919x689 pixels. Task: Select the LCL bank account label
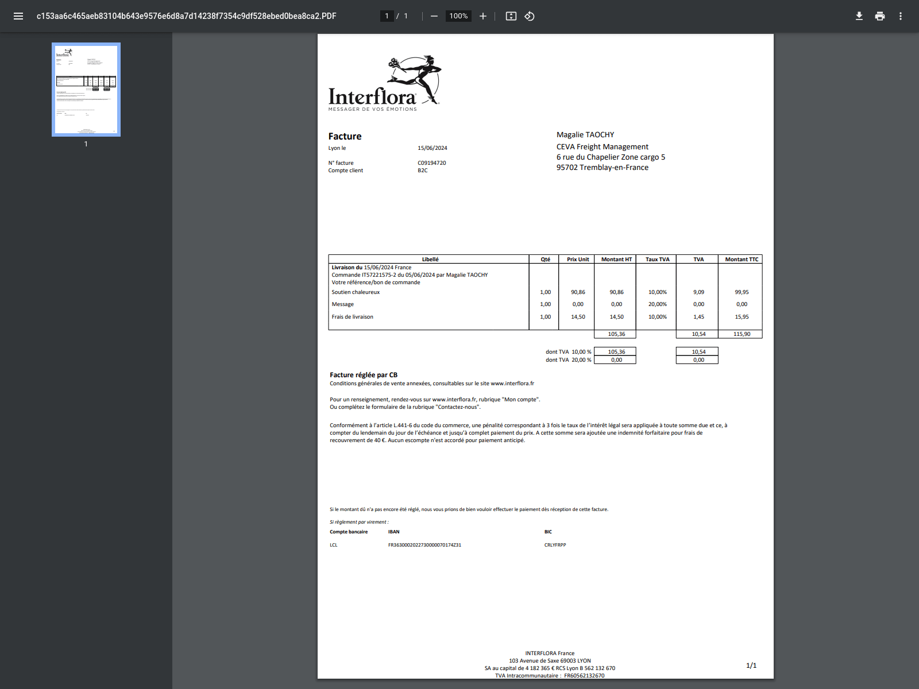coord(334,545)
